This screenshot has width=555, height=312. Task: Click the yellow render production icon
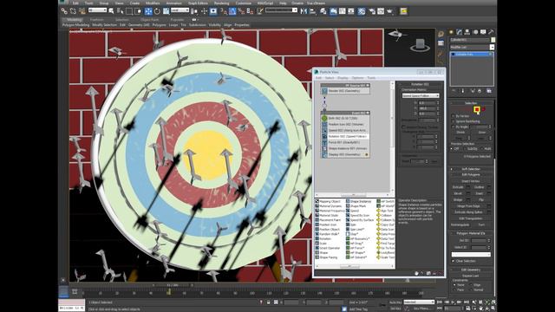[x=403, y=11]
